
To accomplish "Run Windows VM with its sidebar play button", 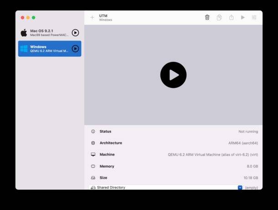I will [75, 49].
